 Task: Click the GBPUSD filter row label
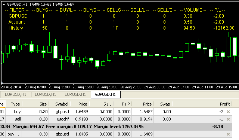click(18, 16)
